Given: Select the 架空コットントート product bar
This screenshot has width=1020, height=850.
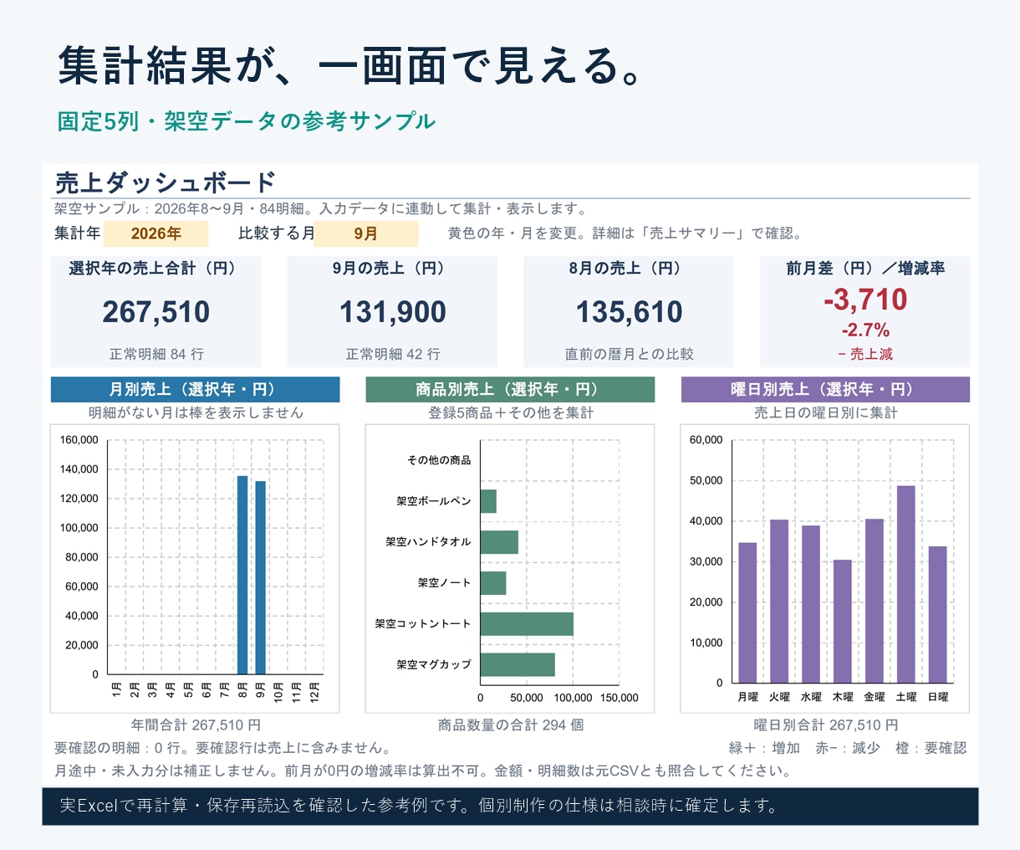Looking at the screenshot, I should pos(527,624).
